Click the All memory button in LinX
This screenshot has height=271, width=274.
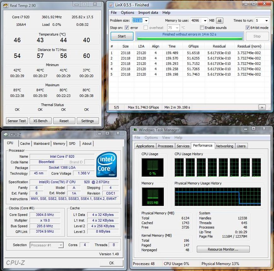[x=220, y=21]
